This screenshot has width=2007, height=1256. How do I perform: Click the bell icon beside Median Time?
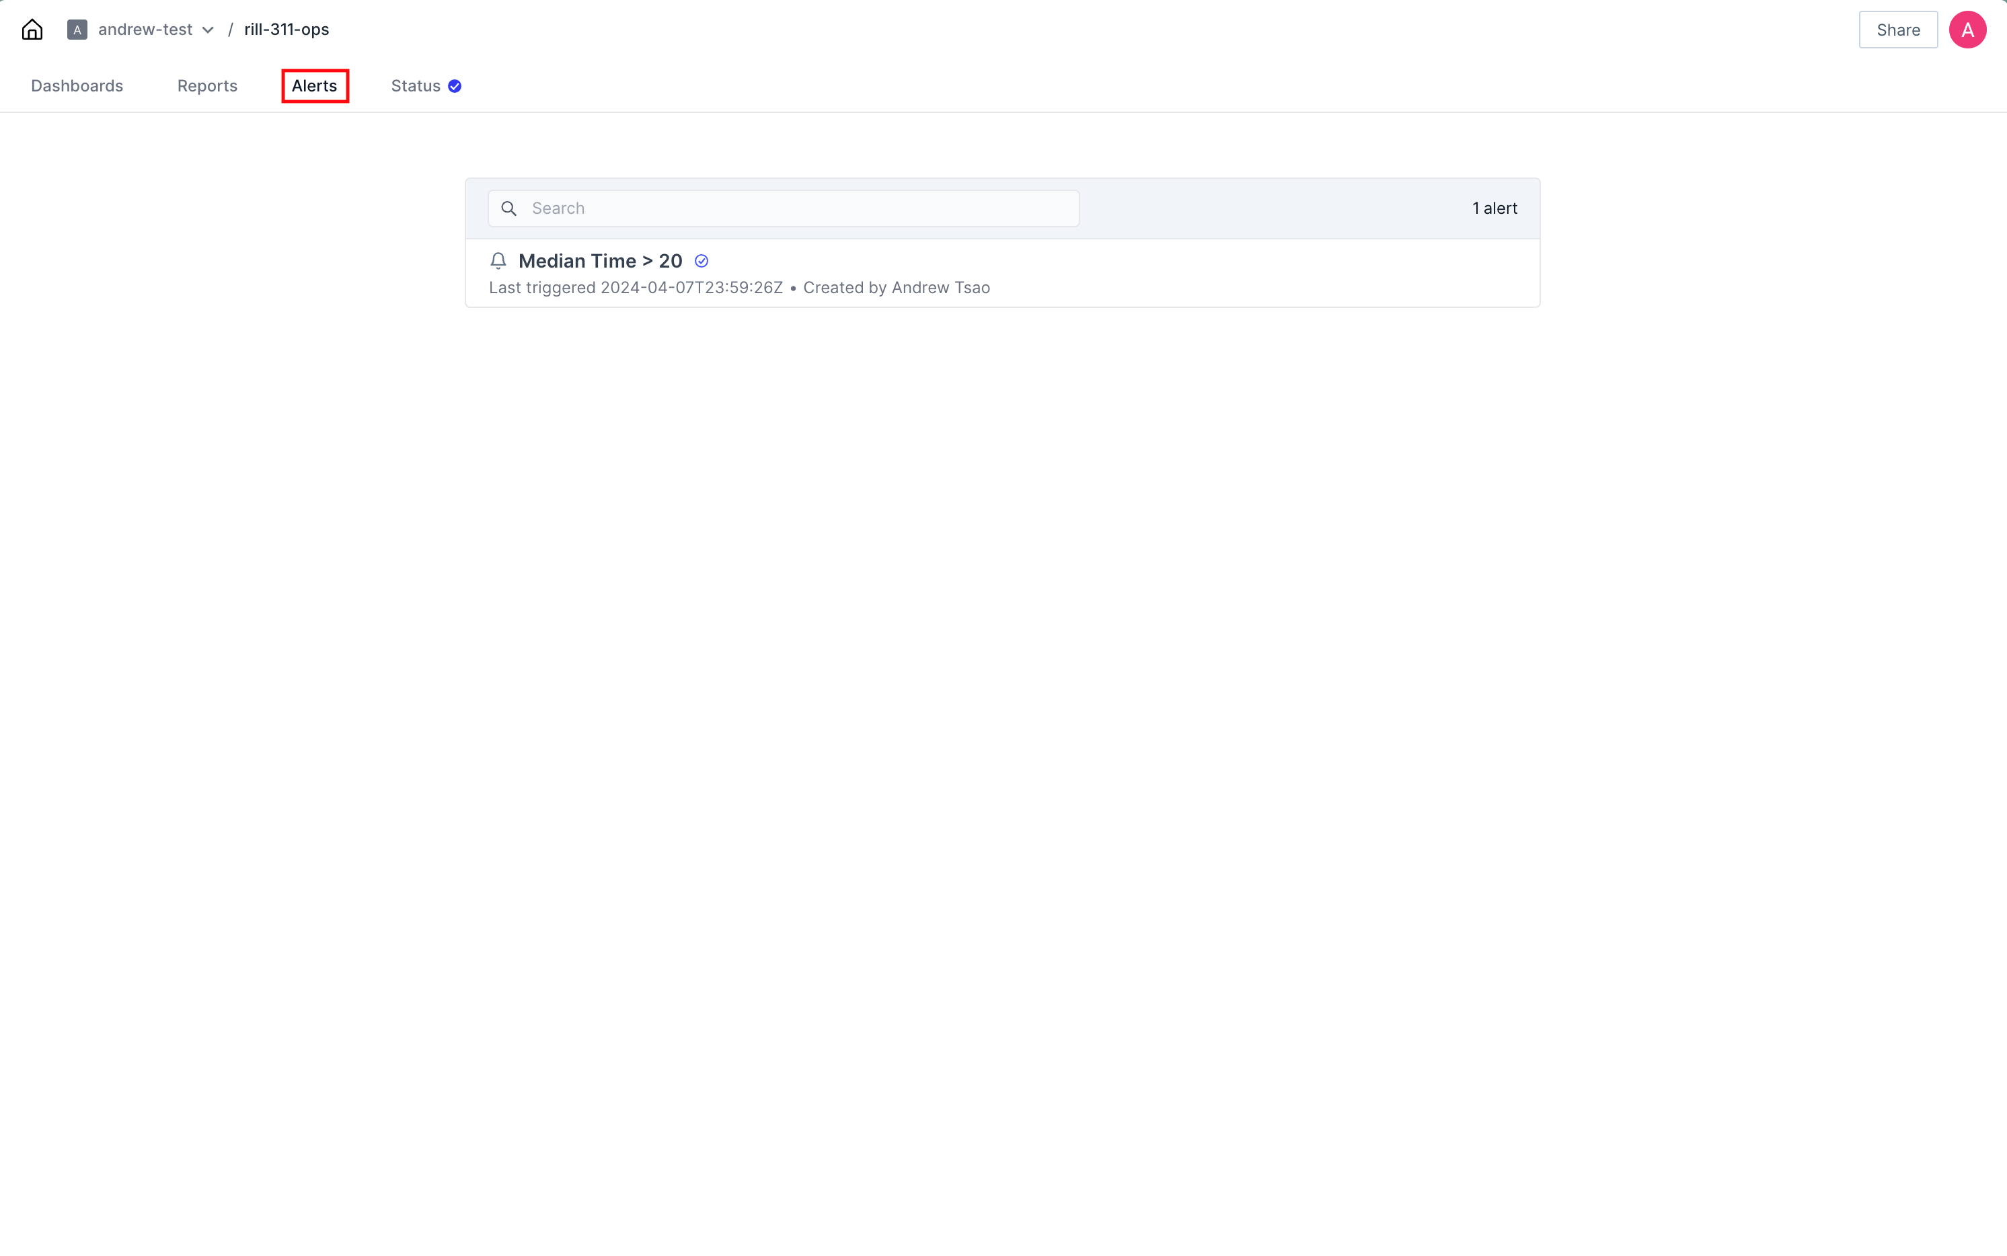click(x=498, y=261)
